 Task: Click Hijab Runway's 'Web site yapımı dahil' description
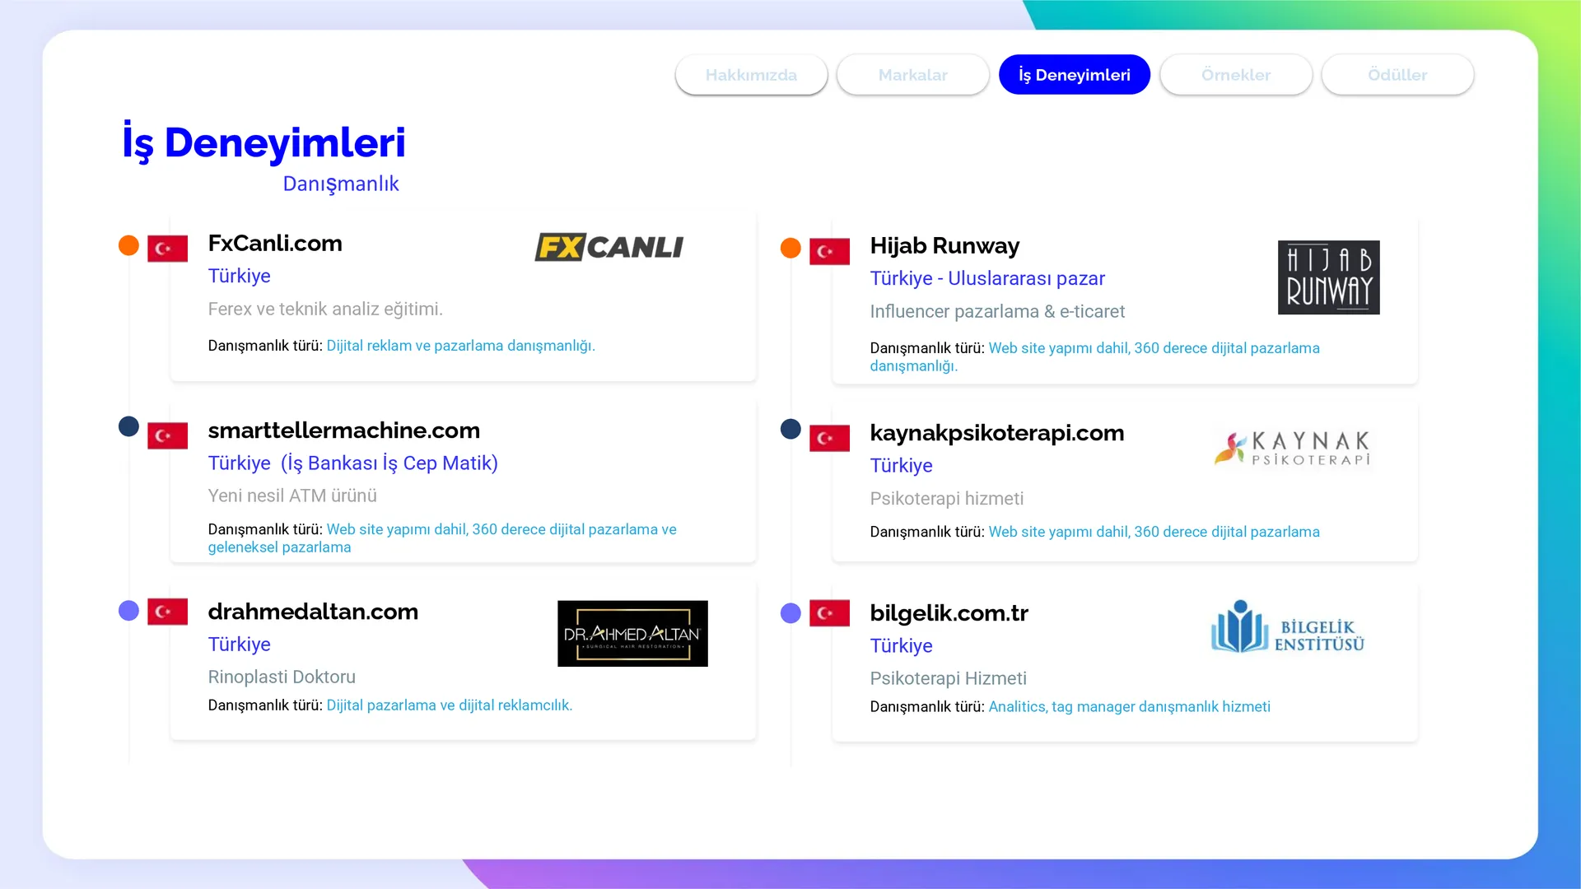[x=1095, y=357]
